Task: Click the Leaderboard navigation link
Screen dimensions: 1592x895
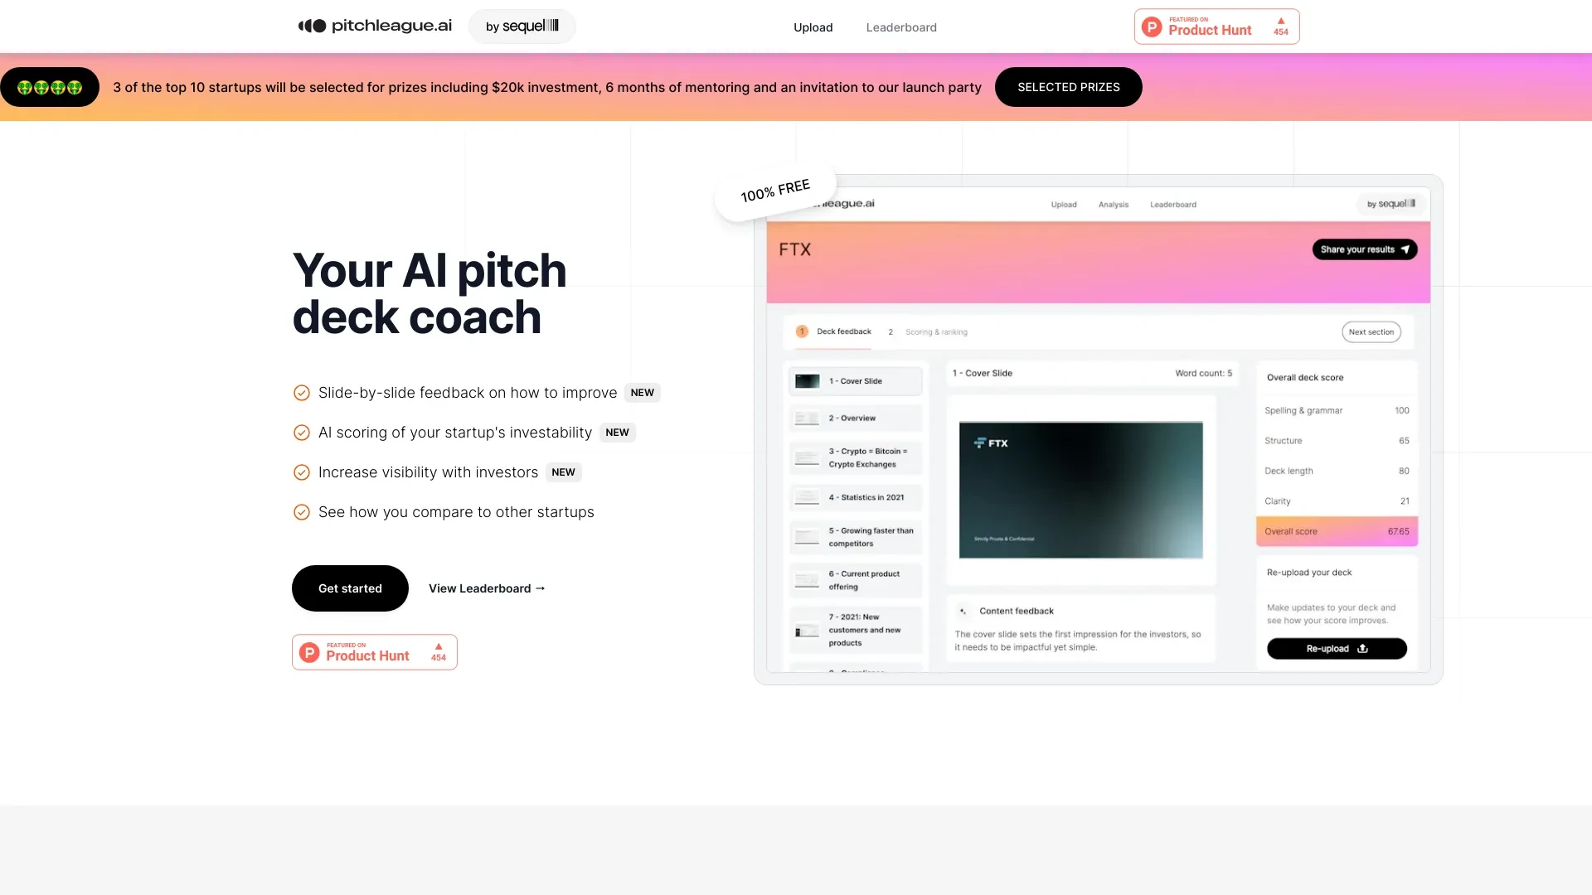Action: point(901,27)
